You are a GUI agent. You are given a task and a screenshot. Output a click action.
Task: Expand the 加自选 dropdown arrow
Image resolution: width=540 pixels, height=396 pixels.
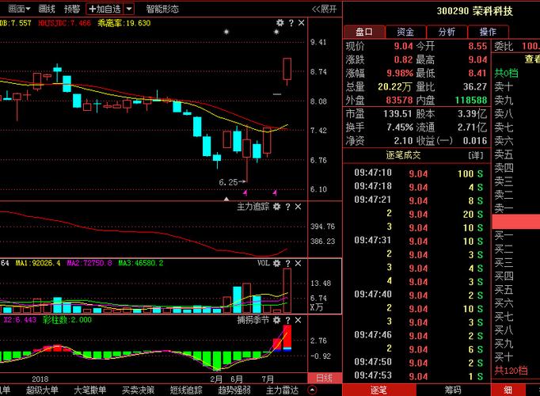(129, 9)
